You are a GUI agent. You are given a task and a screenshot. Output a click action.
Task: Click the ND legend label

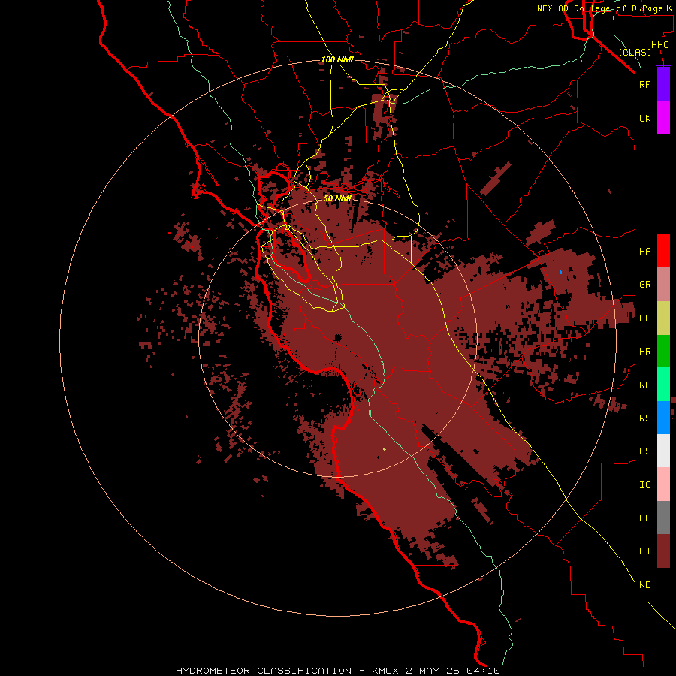pos(645,584)
